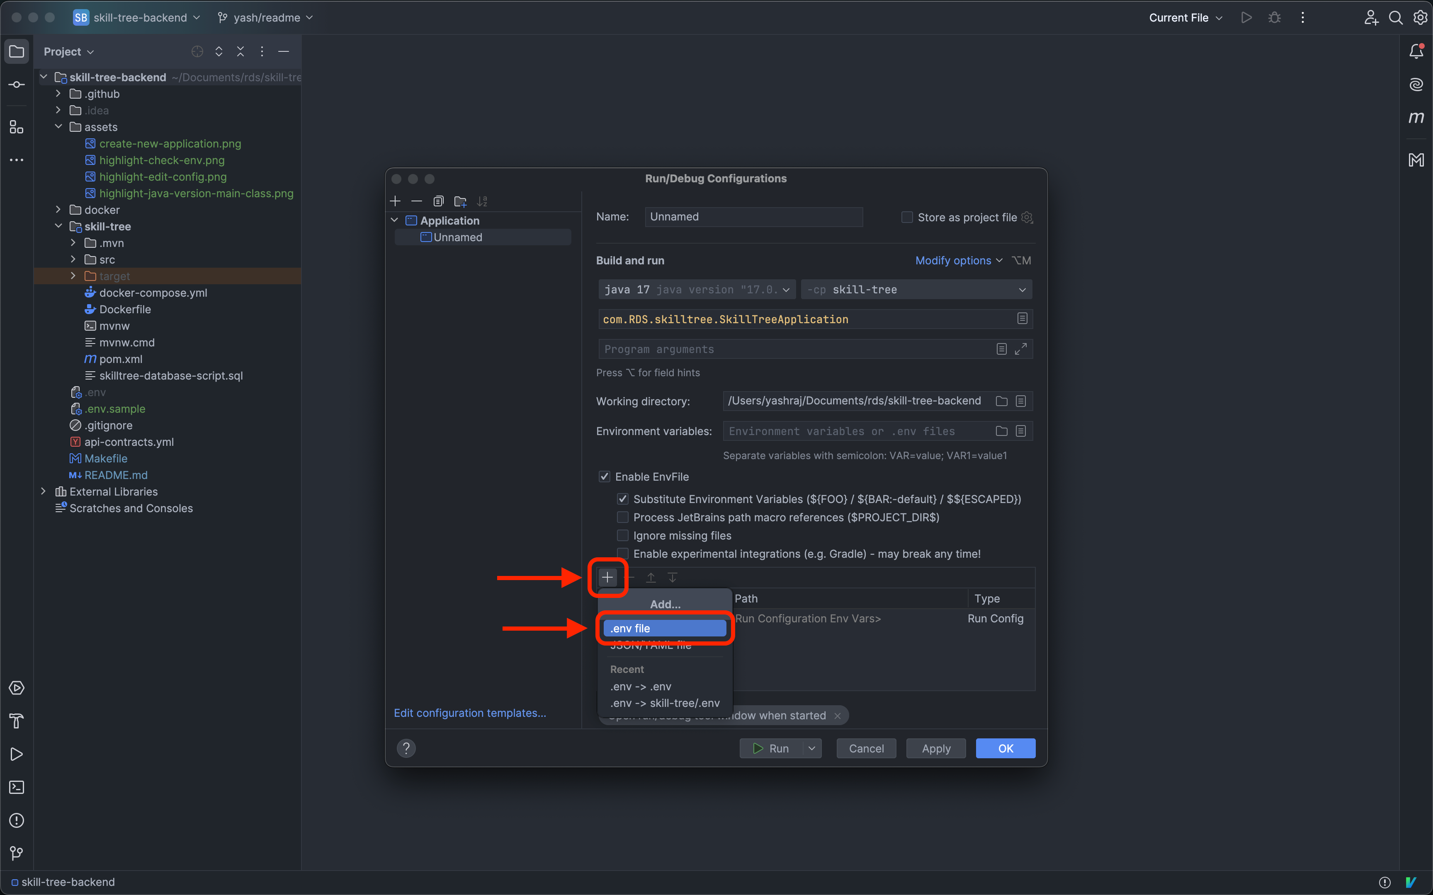The width and height of the screenshot is (1433, 895).
Task: Click Select Opened File crosshair in Project panel
Action: [197, 51]
